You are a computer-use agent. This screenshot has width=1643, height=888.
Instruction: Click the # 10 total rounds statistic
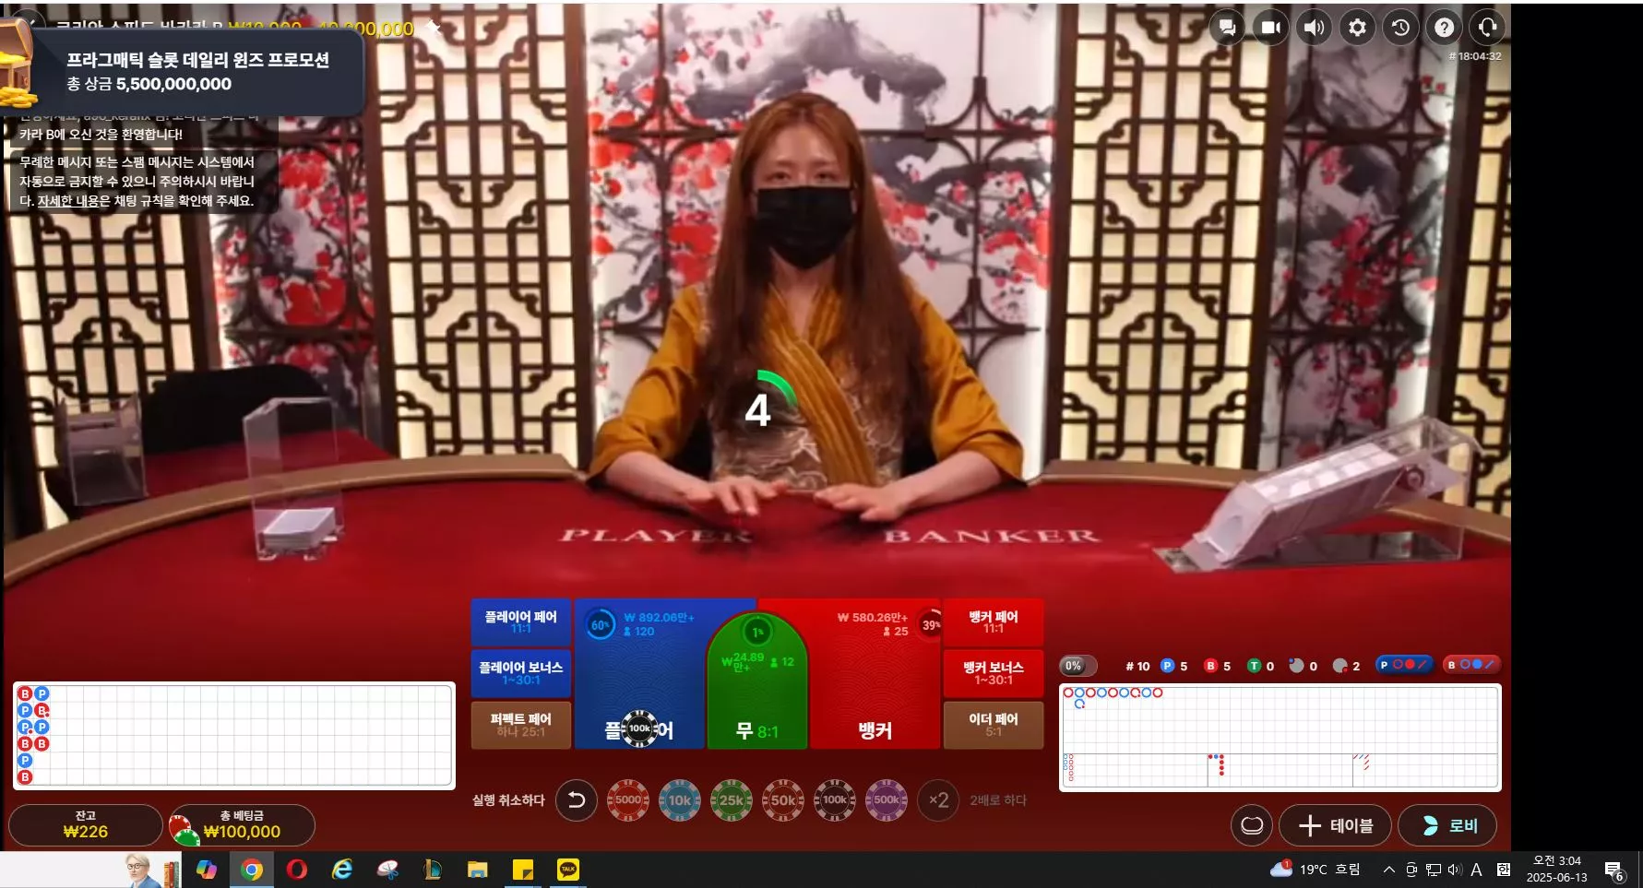(1137, 666)
